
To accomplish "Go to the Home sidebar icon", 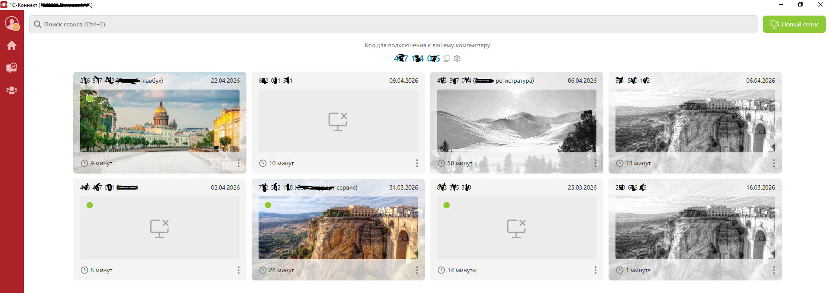I will click(x=12, y=45).
